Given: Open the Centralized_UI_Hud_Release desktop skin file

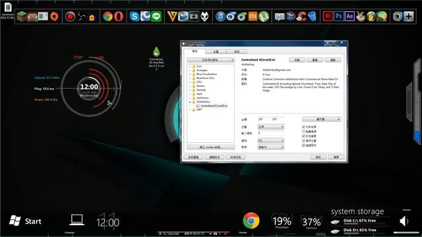Looking at the screenshot, I should [x=156, y=58].
